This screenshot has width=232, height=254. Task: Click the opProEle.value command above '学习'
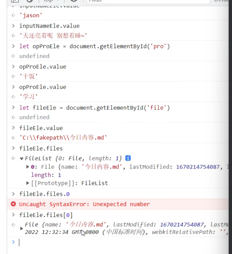pyautogui.click(x=43, y=87)
